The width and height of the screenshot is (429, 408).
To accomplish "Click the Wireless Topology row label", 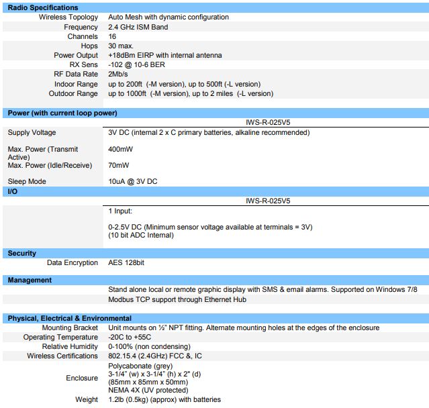I will pos(68,17).
